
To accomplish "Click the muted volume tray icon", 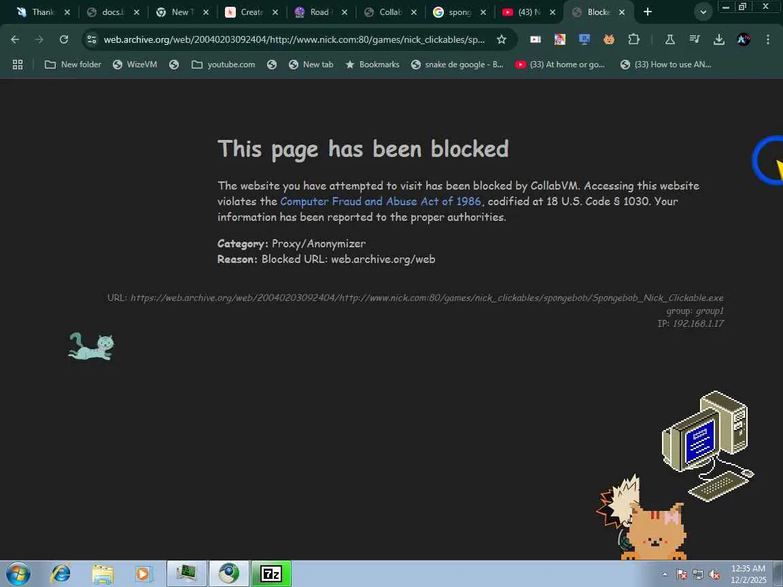I will click(x=714, y=575).
